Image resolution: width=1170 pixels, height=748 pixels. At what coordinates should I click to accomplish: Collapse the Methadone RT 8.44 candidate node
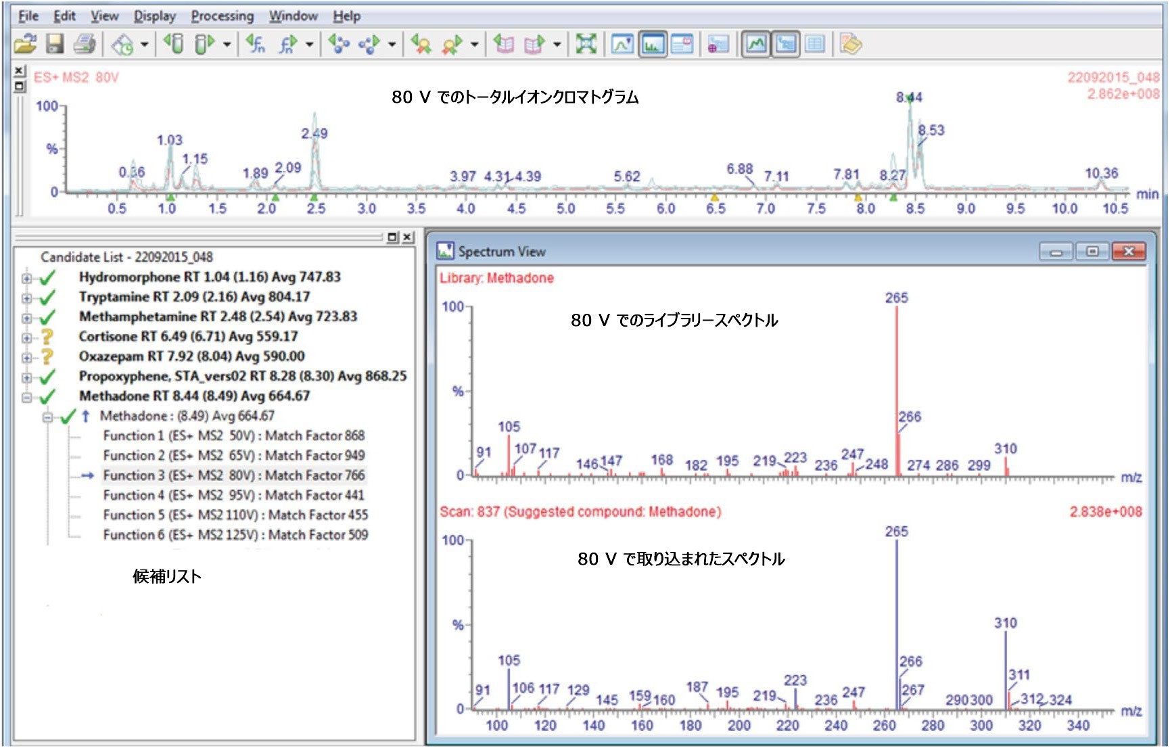26,398
